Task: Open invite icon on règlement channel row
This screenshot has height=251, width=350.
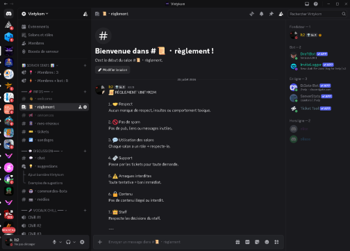Action: click(x=80, y=107)
